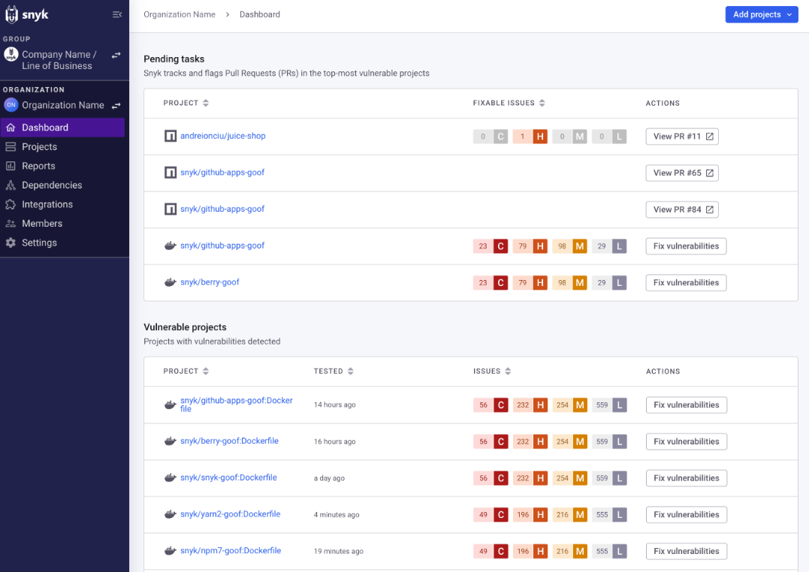Screen dimensions: 809x572
Task: Open snyk/github-apps-goof link in PR #65 row
Action: click(222, 173)
